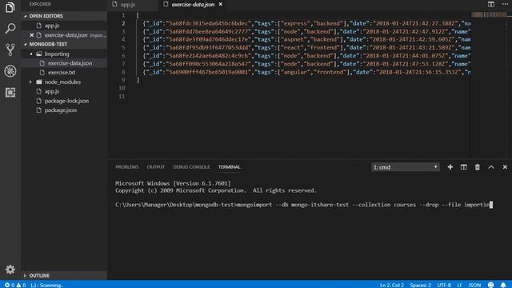Expand the node_modules folder
This screenshot has height=288, width=512.
pyautogui.click(x=31, y=82)
